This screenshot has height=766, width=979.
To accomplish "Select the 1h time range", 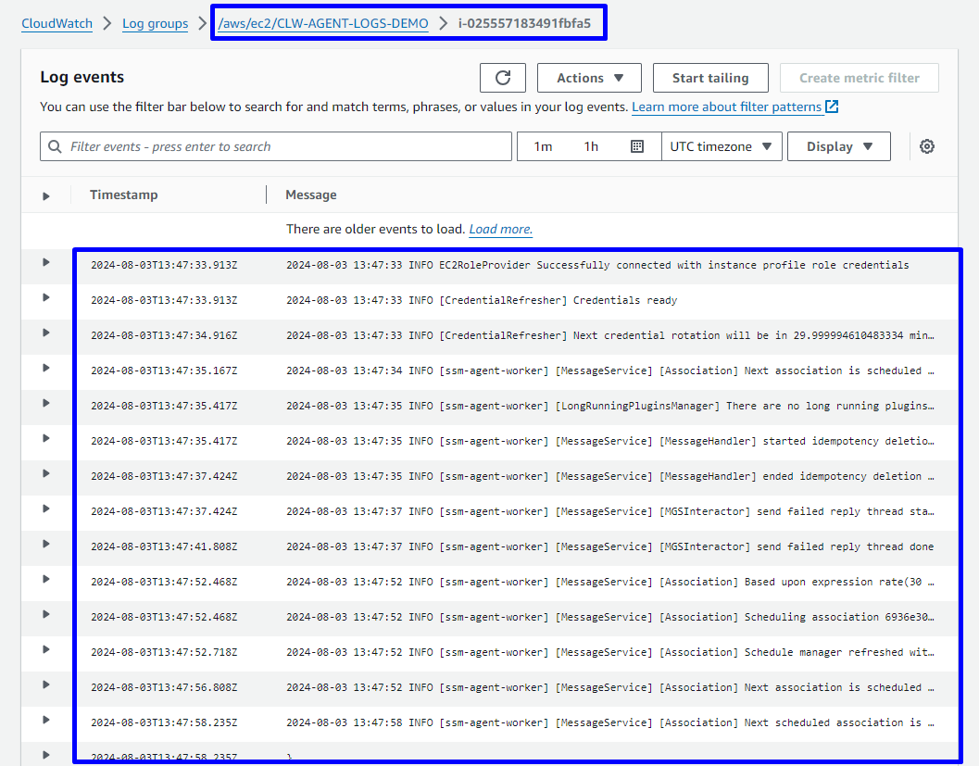I will (591, 146).
